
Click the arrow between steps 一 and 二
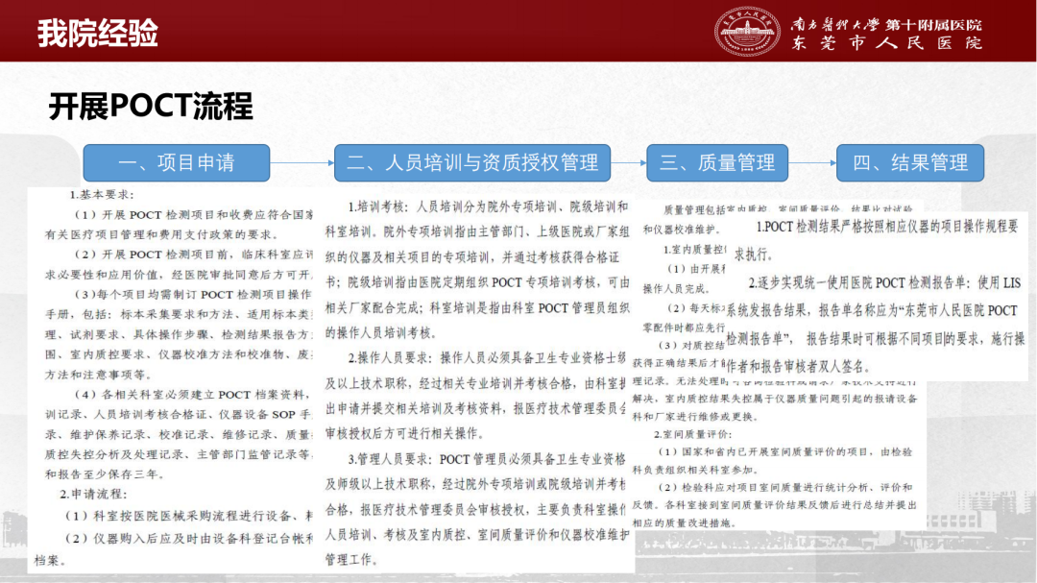pos(301,163)
